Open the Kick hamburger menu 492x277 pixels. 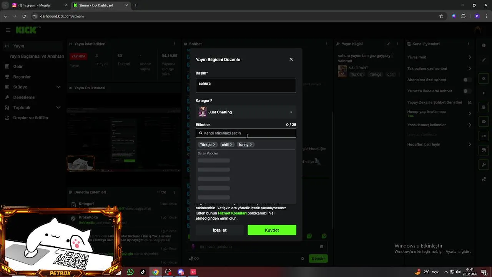8,30
